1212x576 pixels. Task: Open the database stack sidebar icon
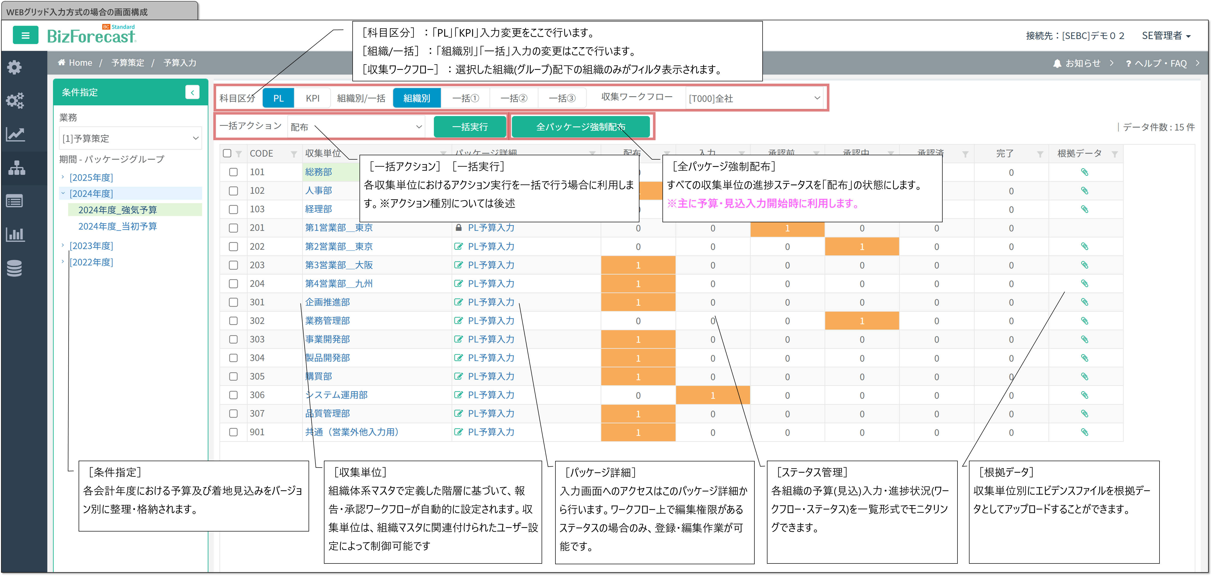(15, 268)
